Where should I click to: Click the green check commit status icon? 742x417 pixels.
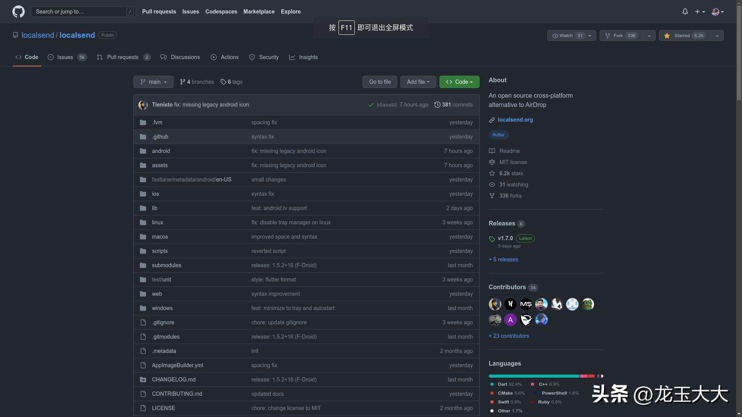click(x=371, y=105)
